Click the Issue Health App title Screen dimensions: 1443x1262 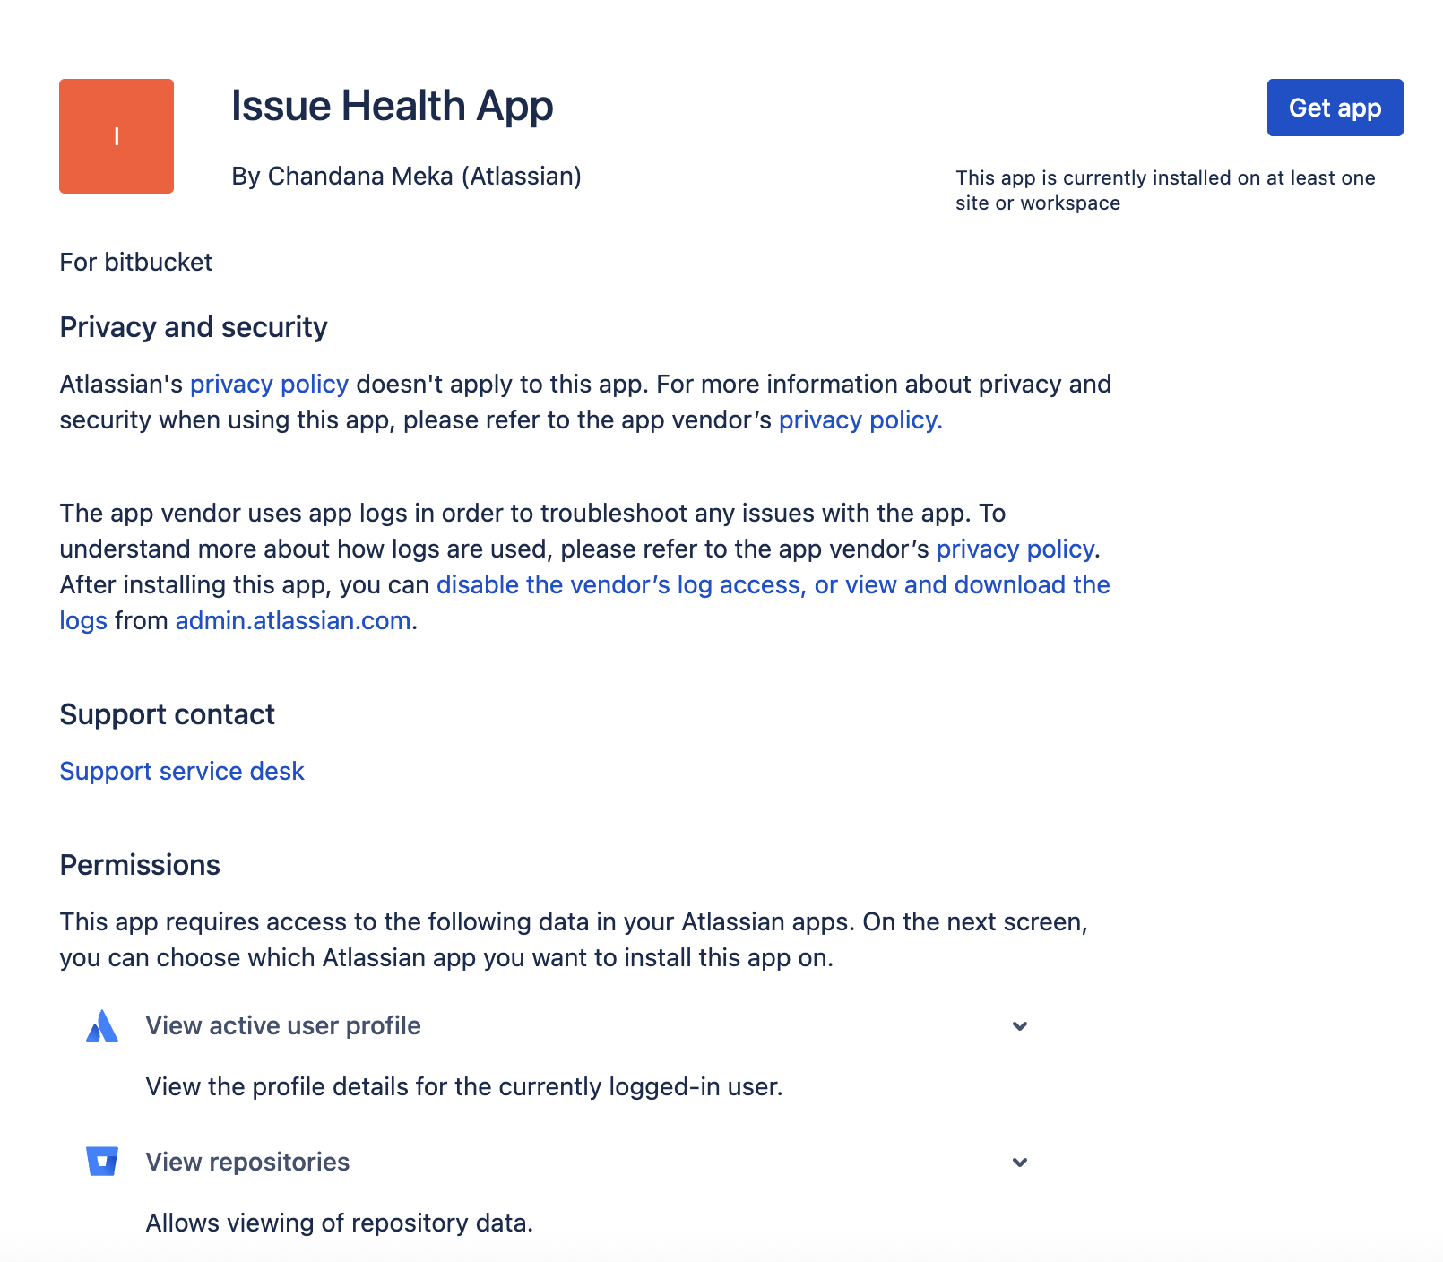(x=392, y=106)
